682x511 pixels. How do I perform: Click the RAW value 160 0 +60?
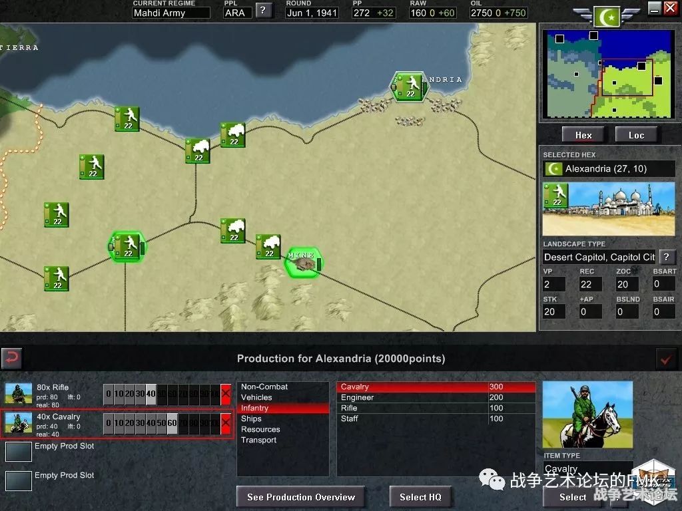(x=432, y=13)
